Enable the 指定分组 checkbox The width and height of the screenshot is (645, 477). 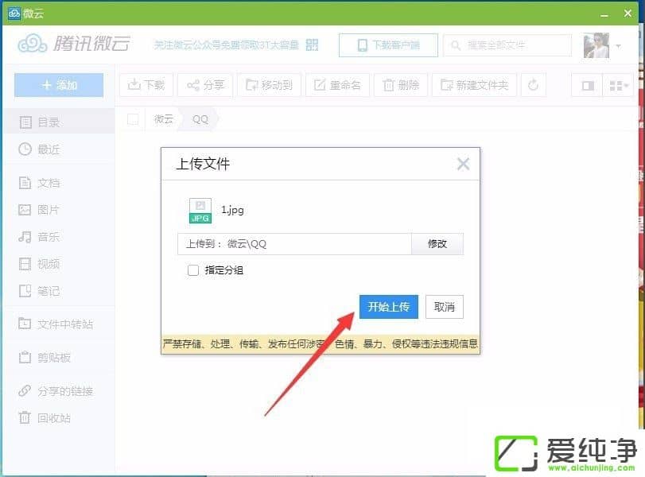(x=193, y=270)
